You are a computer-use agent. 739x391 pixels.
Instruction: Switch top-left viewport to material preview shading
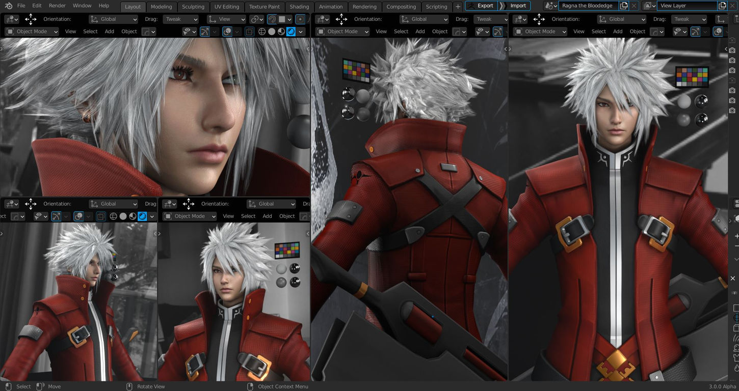[x=281, y=32]
